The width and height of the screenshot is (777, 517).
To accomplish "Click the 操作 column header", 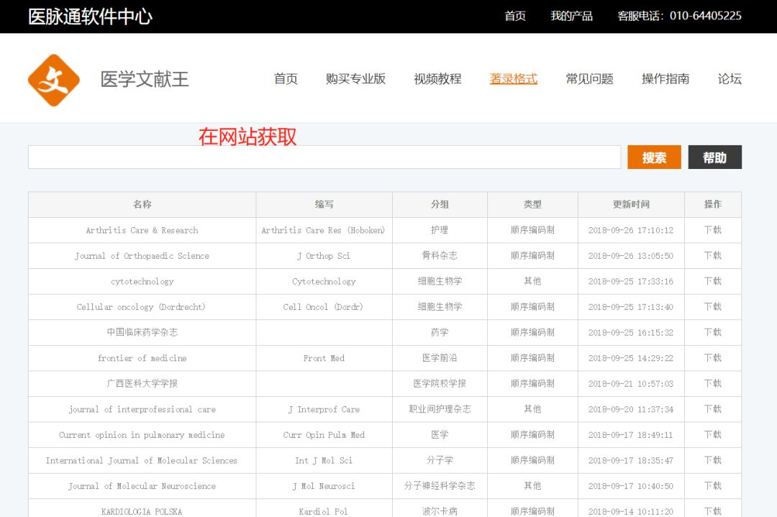I will [x=713, y=204].
